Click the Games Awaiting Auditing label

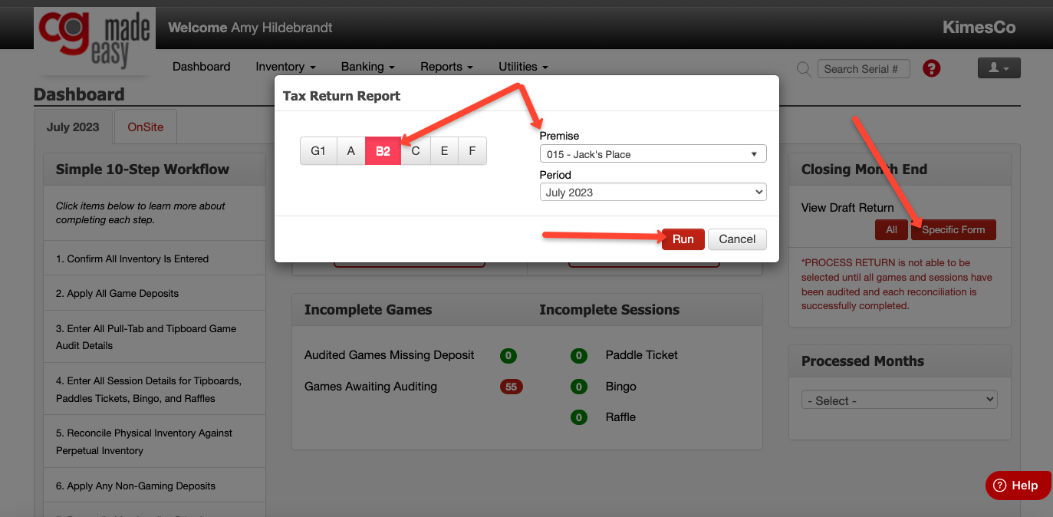(x=370, y=387)
